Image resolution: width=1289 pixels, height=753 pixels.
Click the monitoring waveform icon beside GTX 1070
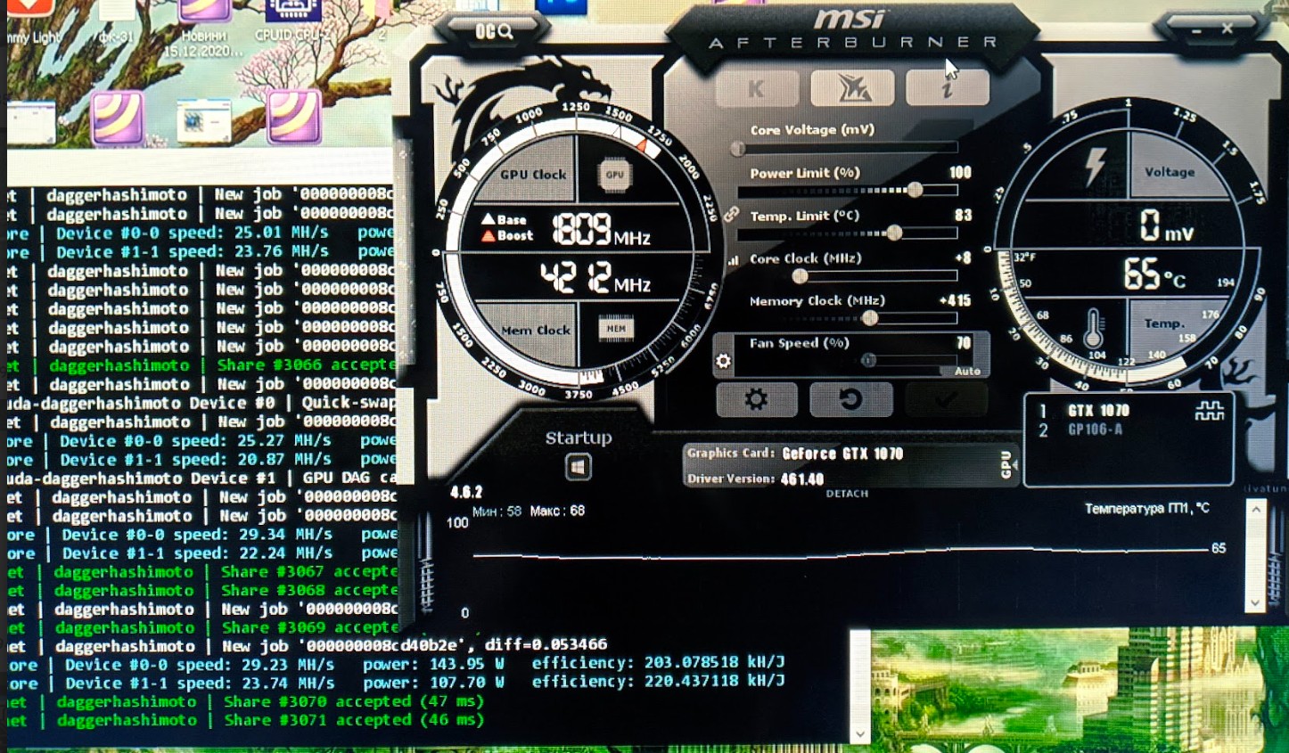point(1210,411)
